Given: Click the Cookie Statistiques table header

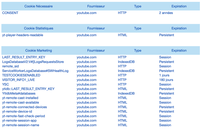Looking at the screenshot, I should pyautogui.click(x=39, y=28).
